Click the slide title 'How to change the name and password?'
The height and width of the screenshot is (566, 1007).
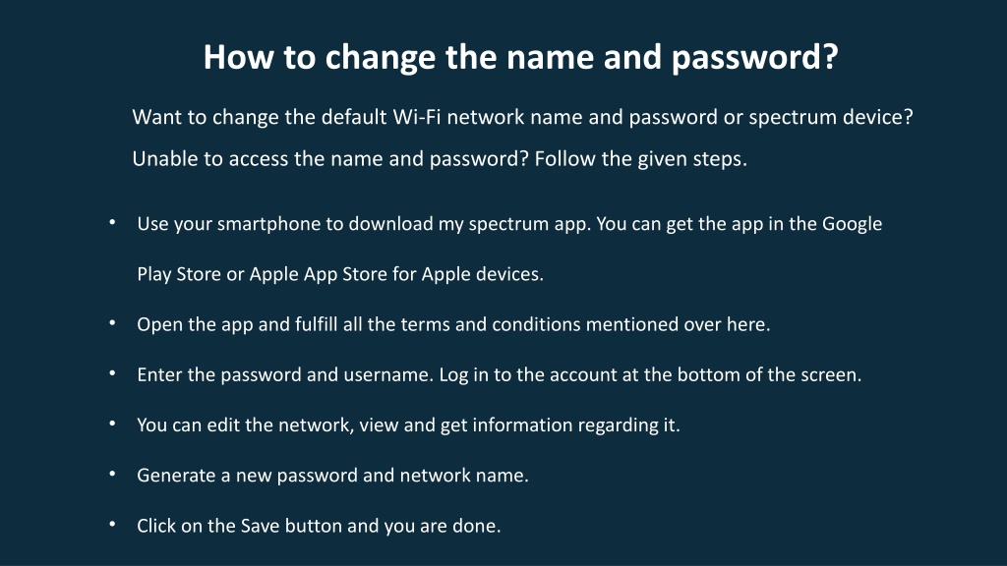click(521, 58)
